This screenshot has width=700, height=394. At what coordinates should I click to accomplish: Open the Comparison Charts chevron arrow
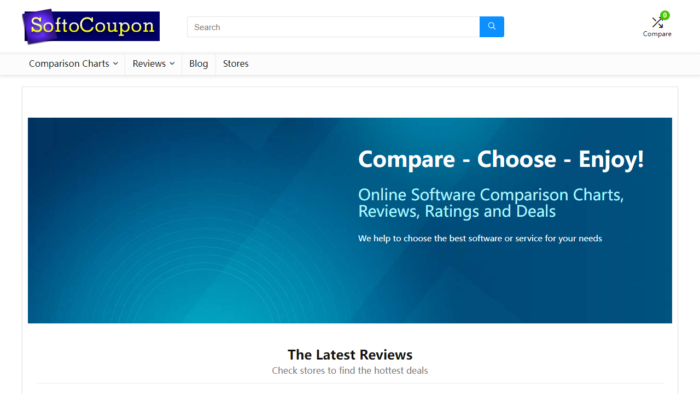click(115, 64)
